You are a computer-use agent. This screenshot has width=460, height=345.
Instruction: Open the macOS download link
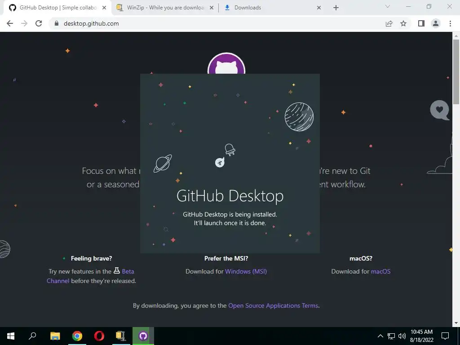click(x=381, y=271)
